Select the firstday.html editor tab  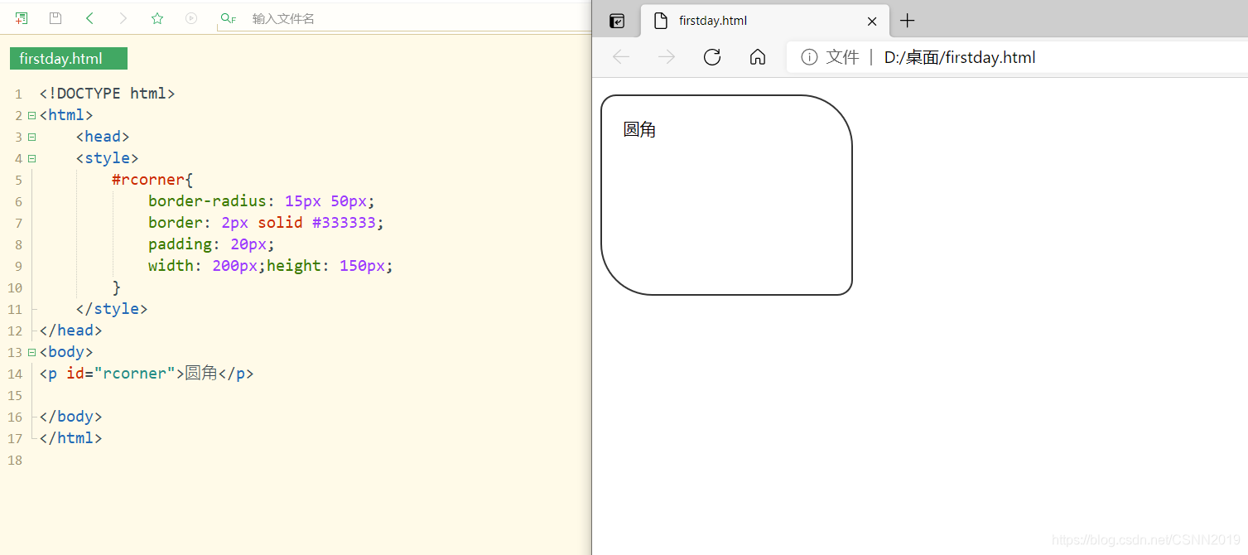coord(69,59)
